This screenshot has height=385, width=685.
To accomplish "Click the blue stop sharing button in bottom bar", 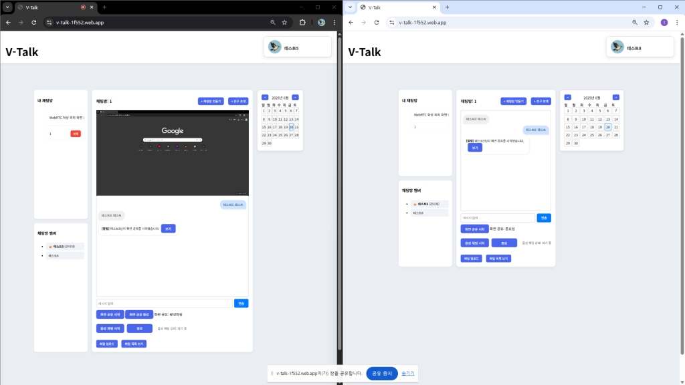I will (382, 374).
